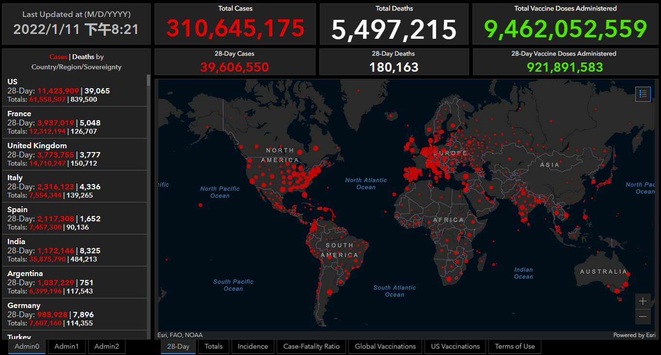
Task: Toggle list sorting to Deaths
Action: point(83,57)
